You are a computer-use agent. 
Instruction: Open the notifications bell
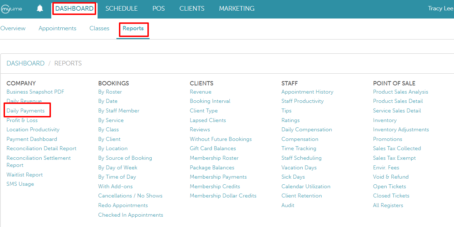pos(40,9)
